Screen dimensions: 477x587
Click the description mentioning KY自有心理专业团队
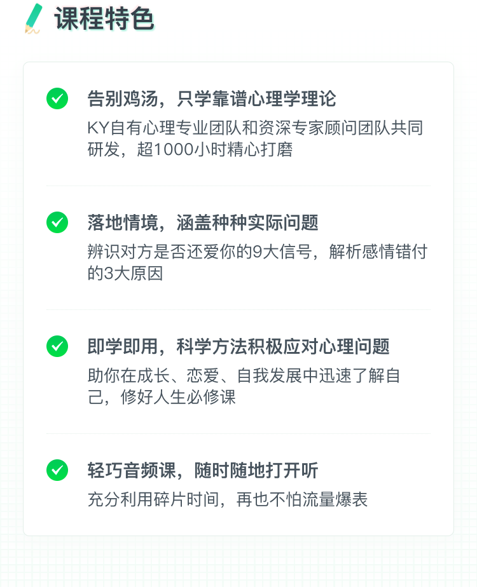coord(255,138)
